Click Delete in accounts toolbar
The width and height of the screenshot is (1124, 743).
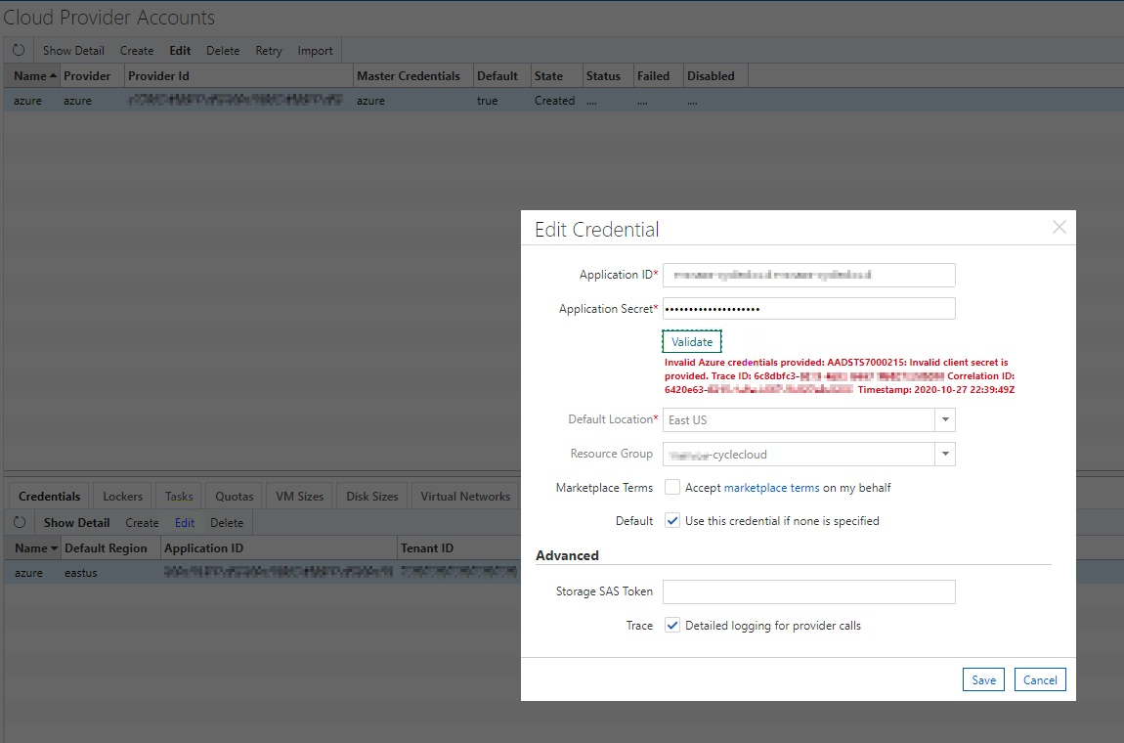tap(223, 50)
